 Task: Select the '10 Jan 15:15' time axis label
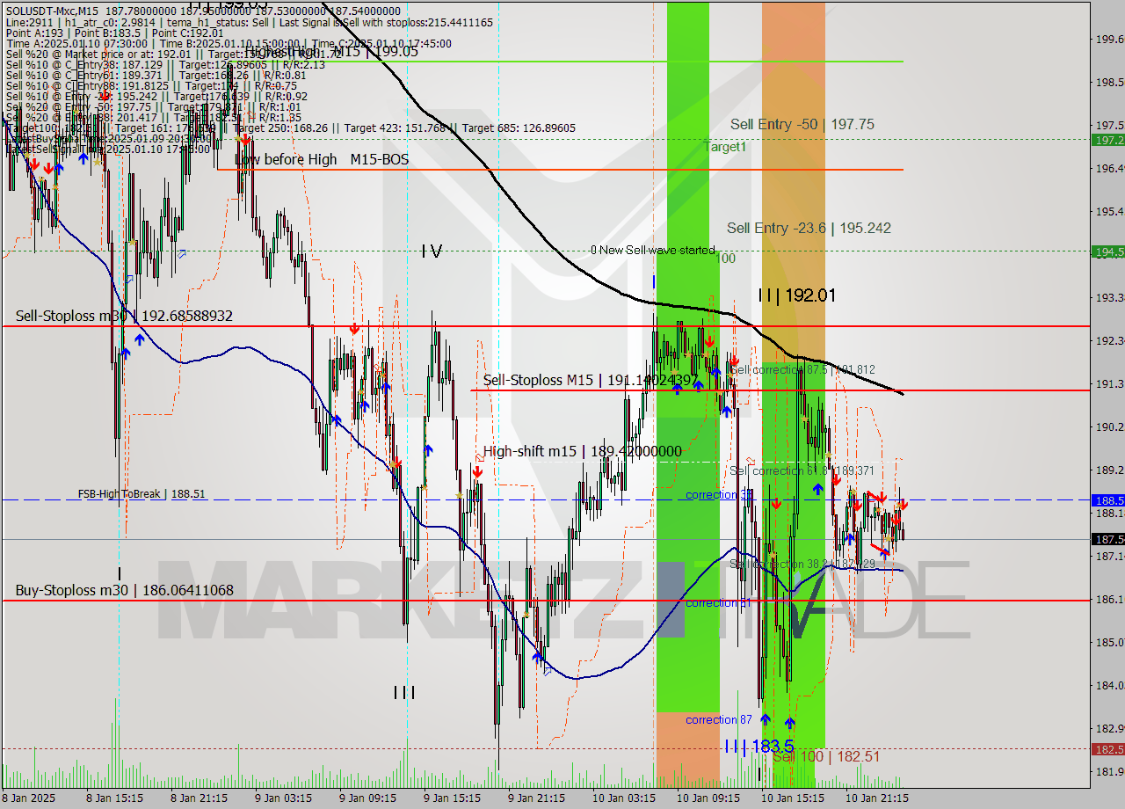(791, 798)
